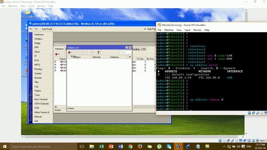Open the column dropdown arrow in Address List
This screenshot has width=267, height=150.
[130, 57]
